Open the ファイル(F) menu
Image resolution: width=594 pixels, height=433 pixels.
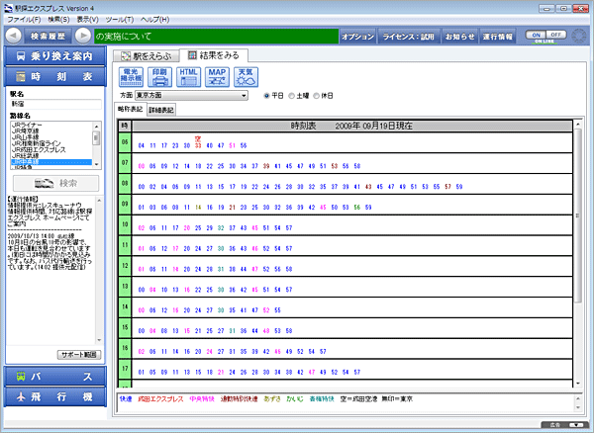tap(23, 19)
